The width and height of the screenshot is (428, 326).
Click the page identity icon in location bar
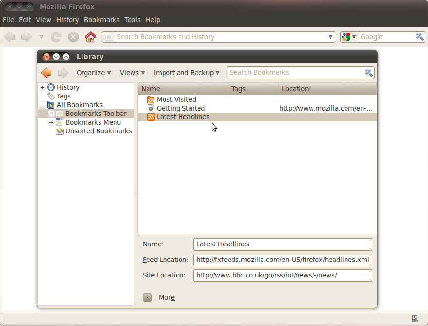[x=109, y=37]
